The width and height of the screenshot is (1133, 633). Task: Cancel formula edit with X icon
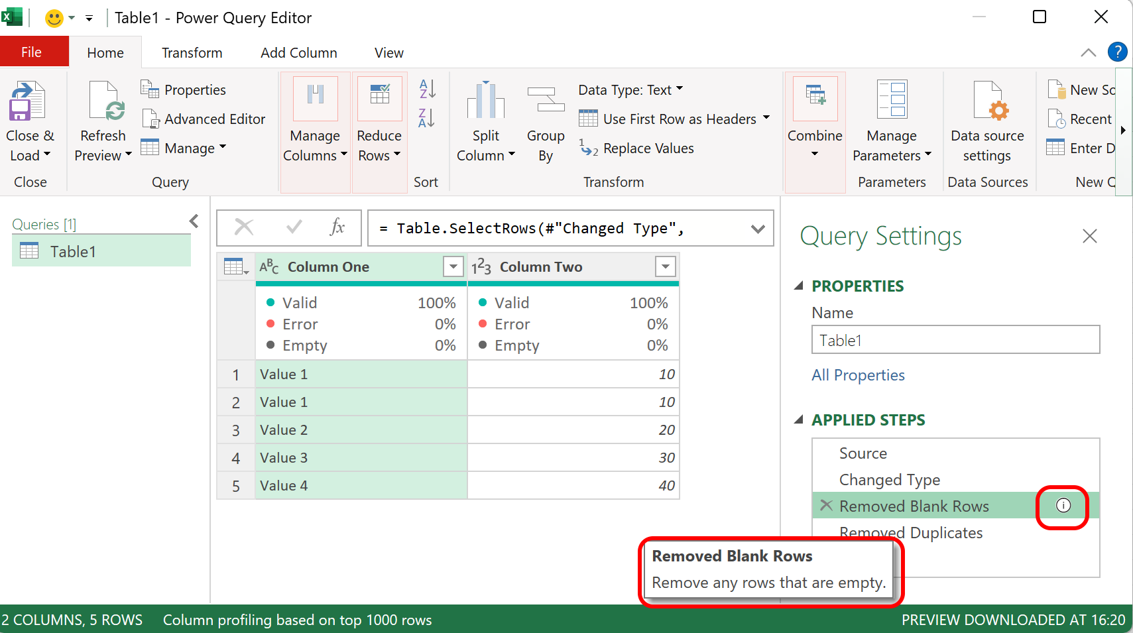click(x=244, y=228)
